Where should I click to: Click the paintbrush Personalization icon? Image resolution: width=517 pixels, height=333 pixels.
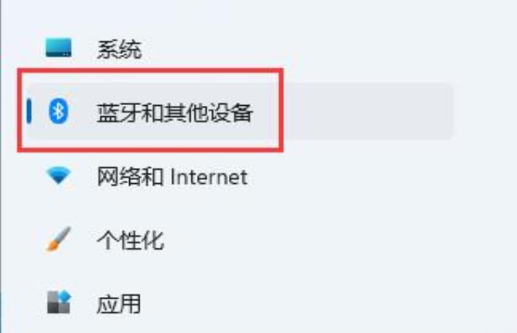[58, 239]
